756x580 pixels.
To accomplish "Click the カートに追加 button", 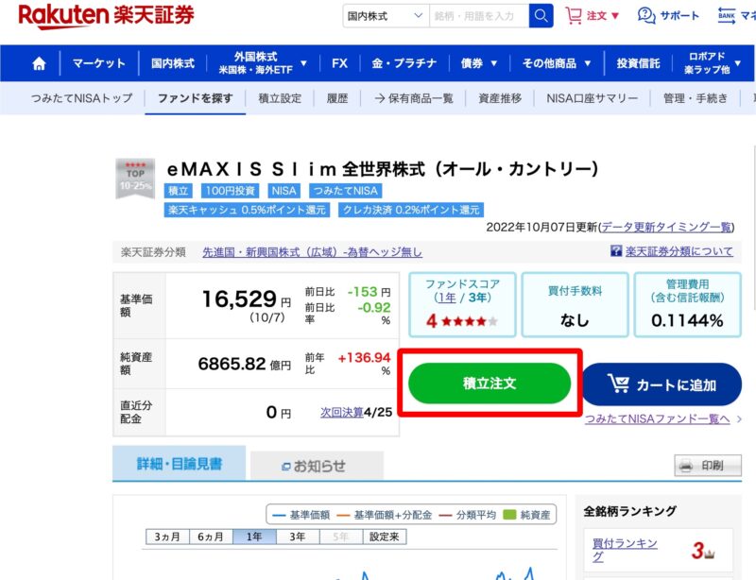I will tap(662, 384).
